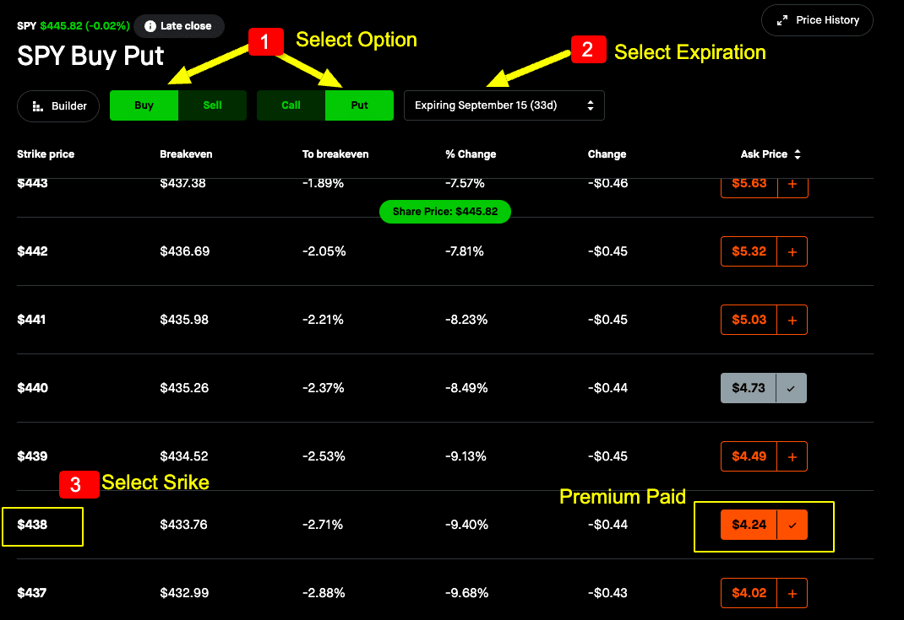Click the Price History expand icon
This screenshot has height=620, width=904.
782,21
